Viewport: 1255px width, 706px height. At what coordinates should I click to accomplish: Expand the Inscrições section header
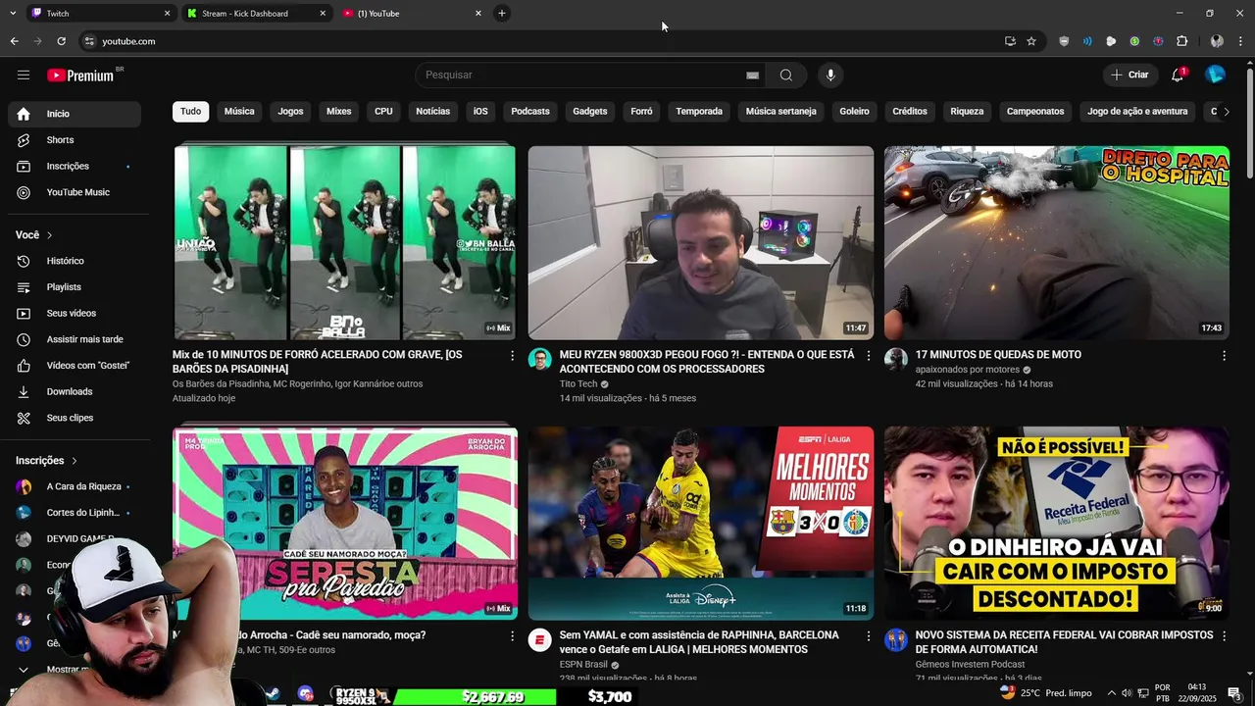(x=46, y=461)
